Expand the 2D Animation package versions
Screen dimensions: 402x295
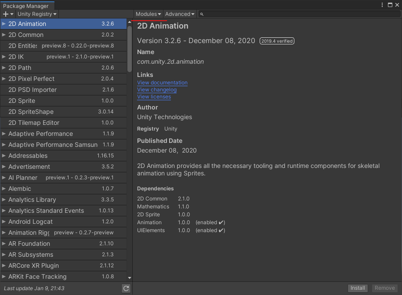(4, 24)
